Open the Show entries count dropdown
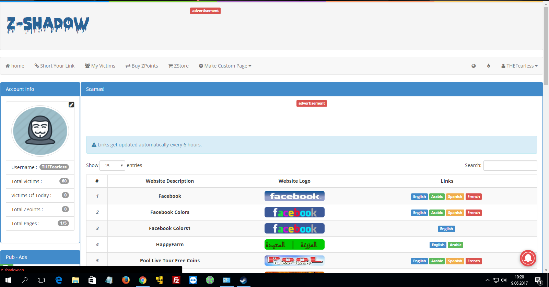549x287 pixels. pos(112,166)
